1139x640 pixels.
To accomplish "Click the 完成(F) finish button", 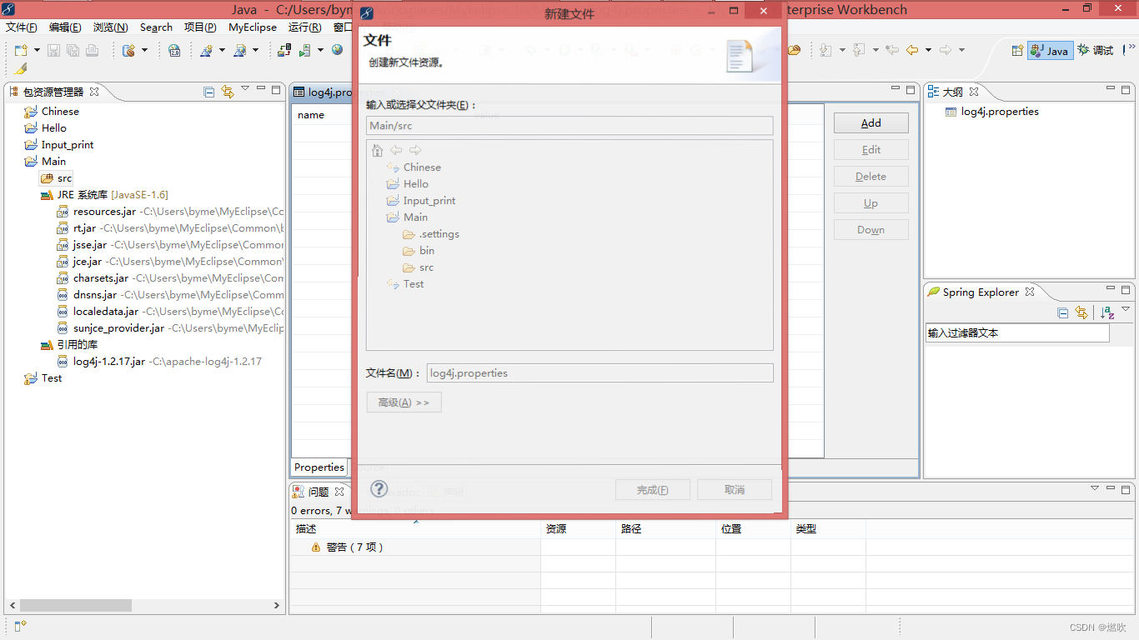I will point(653,490).
